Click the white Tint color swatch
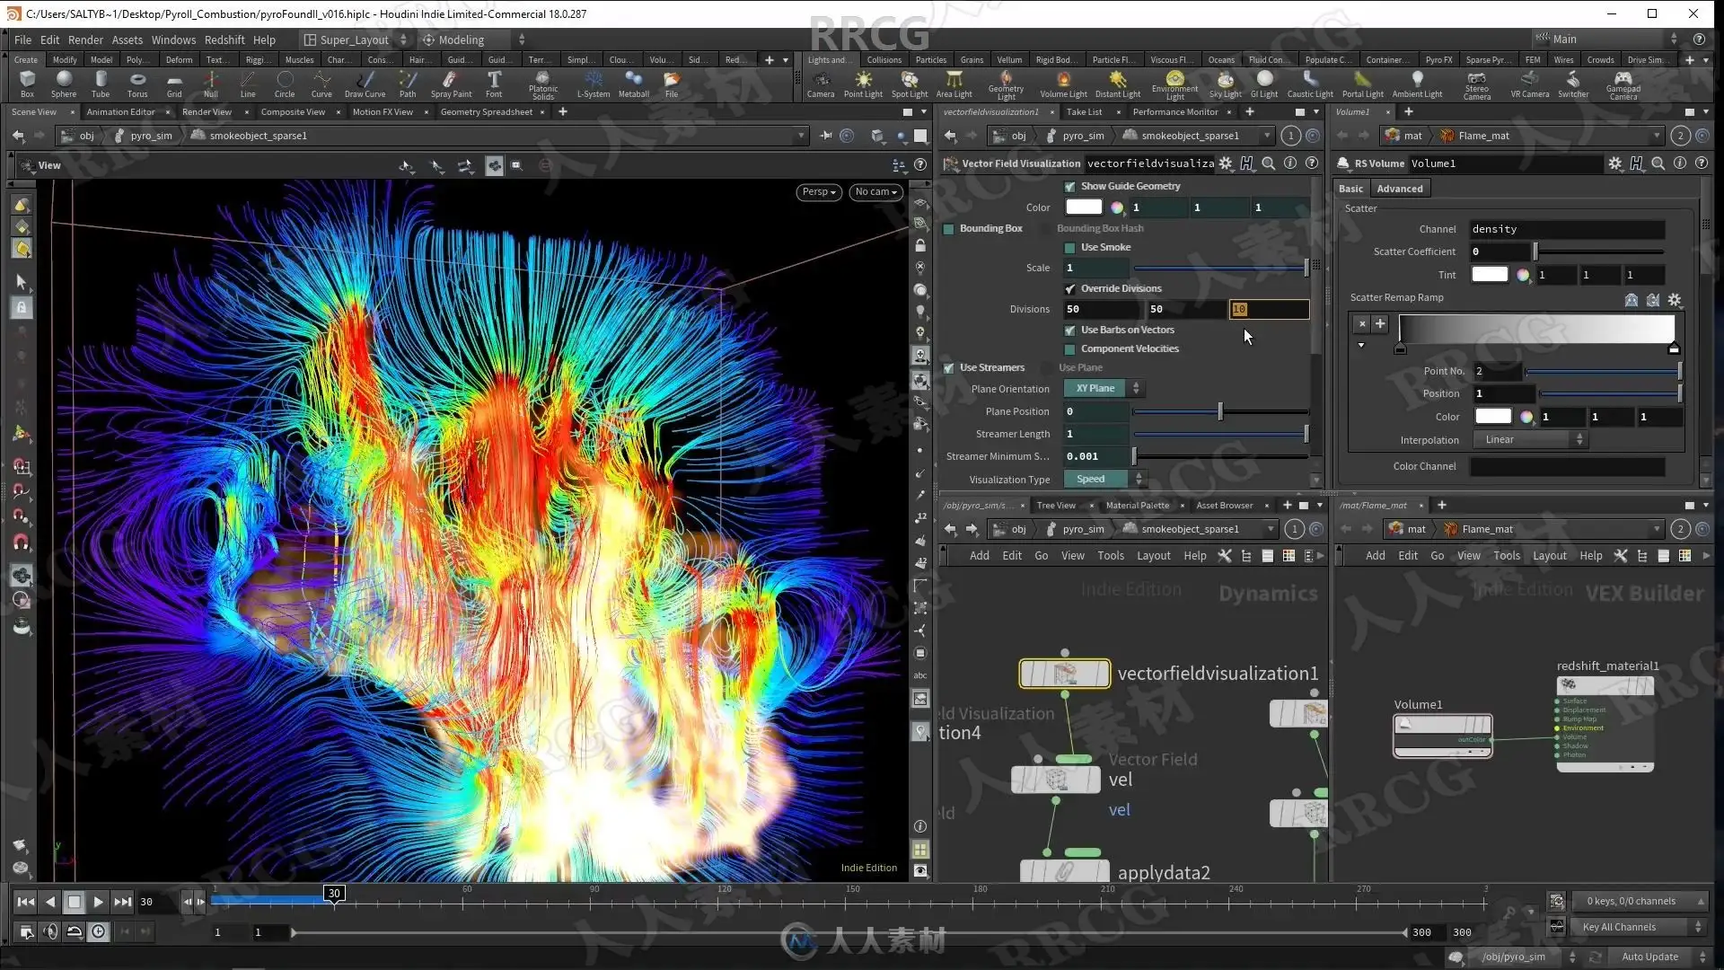The height and width of the screenshot is (970, 1724). (1489, 275)
